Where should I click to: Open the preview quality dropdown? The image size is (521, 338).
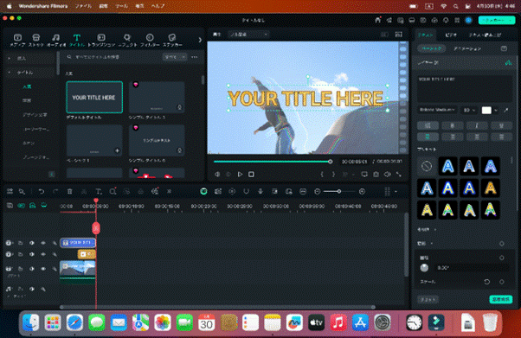coord(248,35)
